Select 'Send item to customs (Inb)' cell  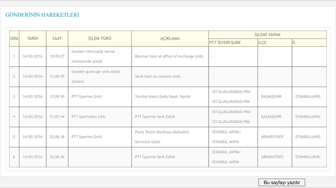point(170,76)
